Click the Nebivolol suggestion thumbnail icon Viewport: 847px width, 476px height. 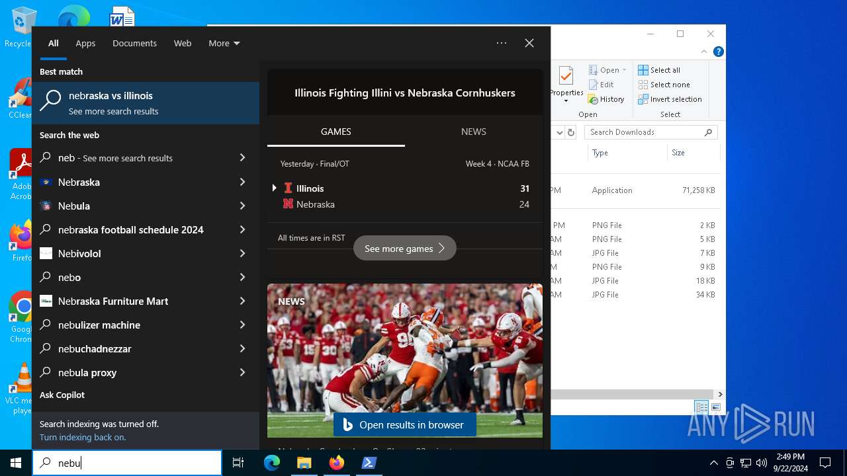pos(46,253)
